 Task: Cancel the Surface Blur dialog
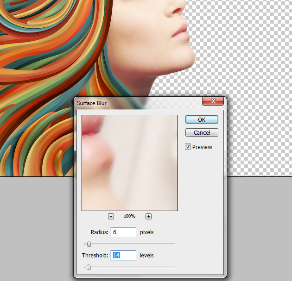point(202,132)
